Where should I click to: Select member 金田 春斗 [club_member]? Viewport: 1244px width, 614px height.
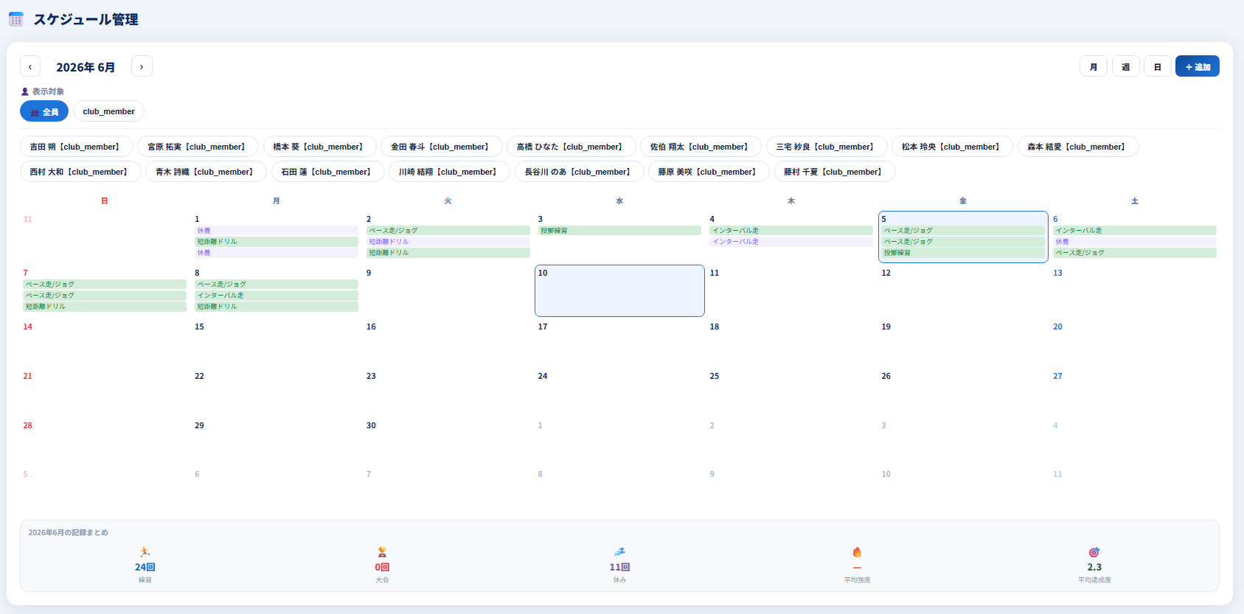click(442, 147)
